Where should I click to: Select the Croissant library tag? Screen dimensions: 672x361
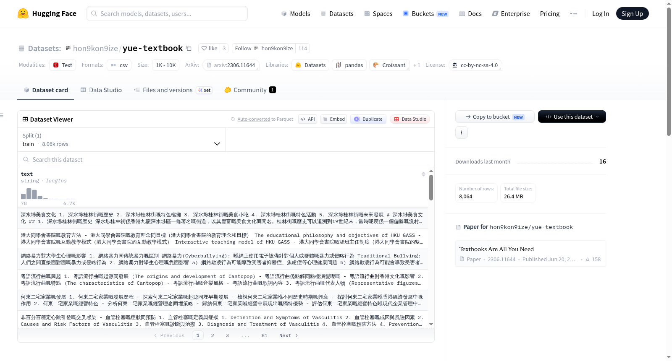[389, 65]
